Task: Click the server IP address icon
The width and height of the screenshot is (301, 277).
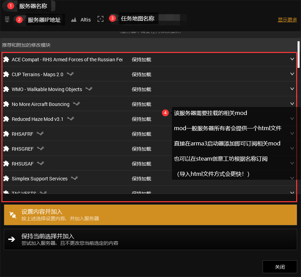Action: [7, 19]
